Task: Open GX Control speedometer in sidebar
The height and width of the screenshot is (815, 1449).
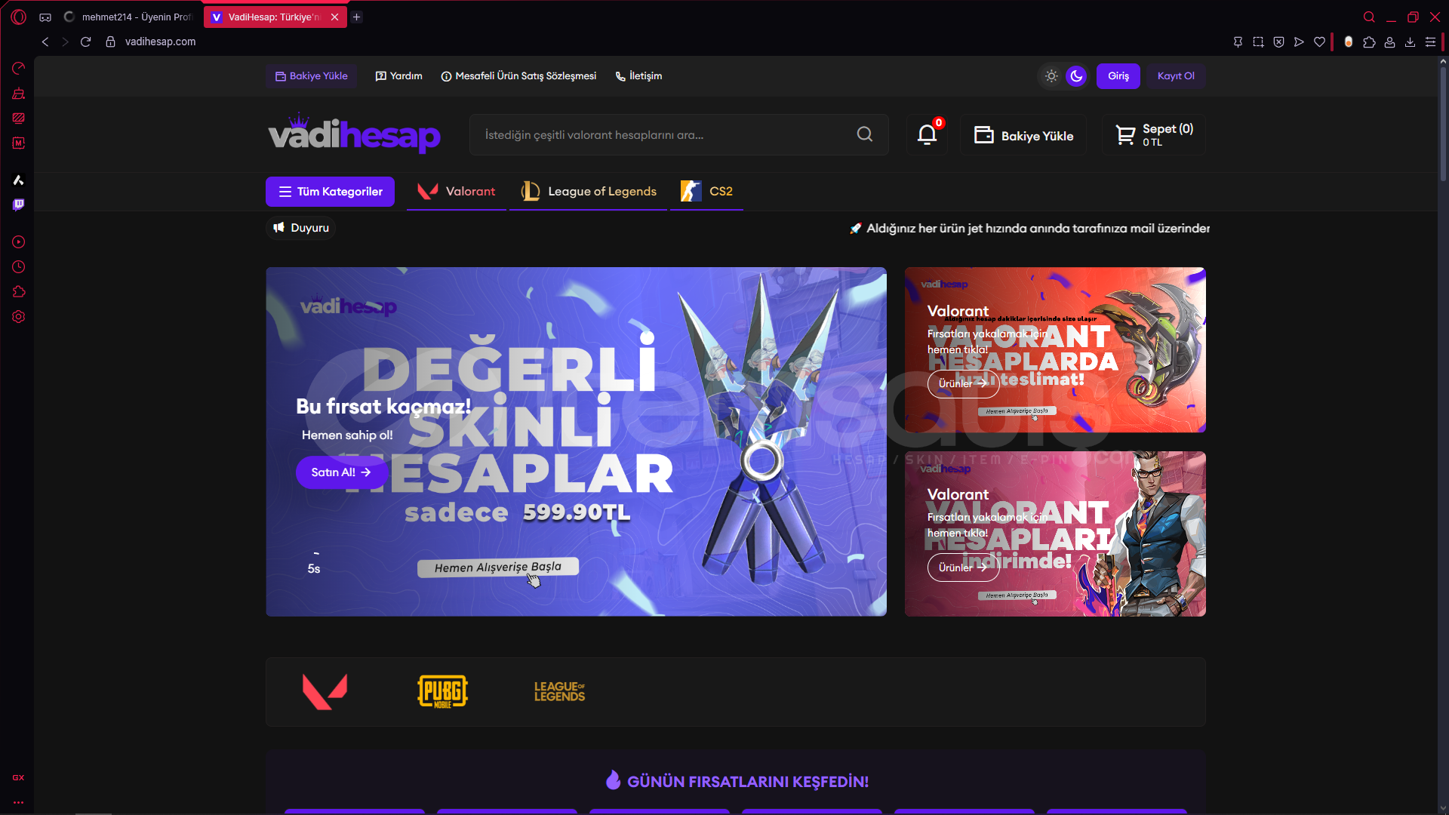Action: point(19,69)
